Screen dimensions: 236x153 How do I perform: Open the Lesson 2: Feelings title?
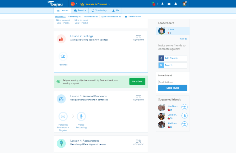point(82,36)
